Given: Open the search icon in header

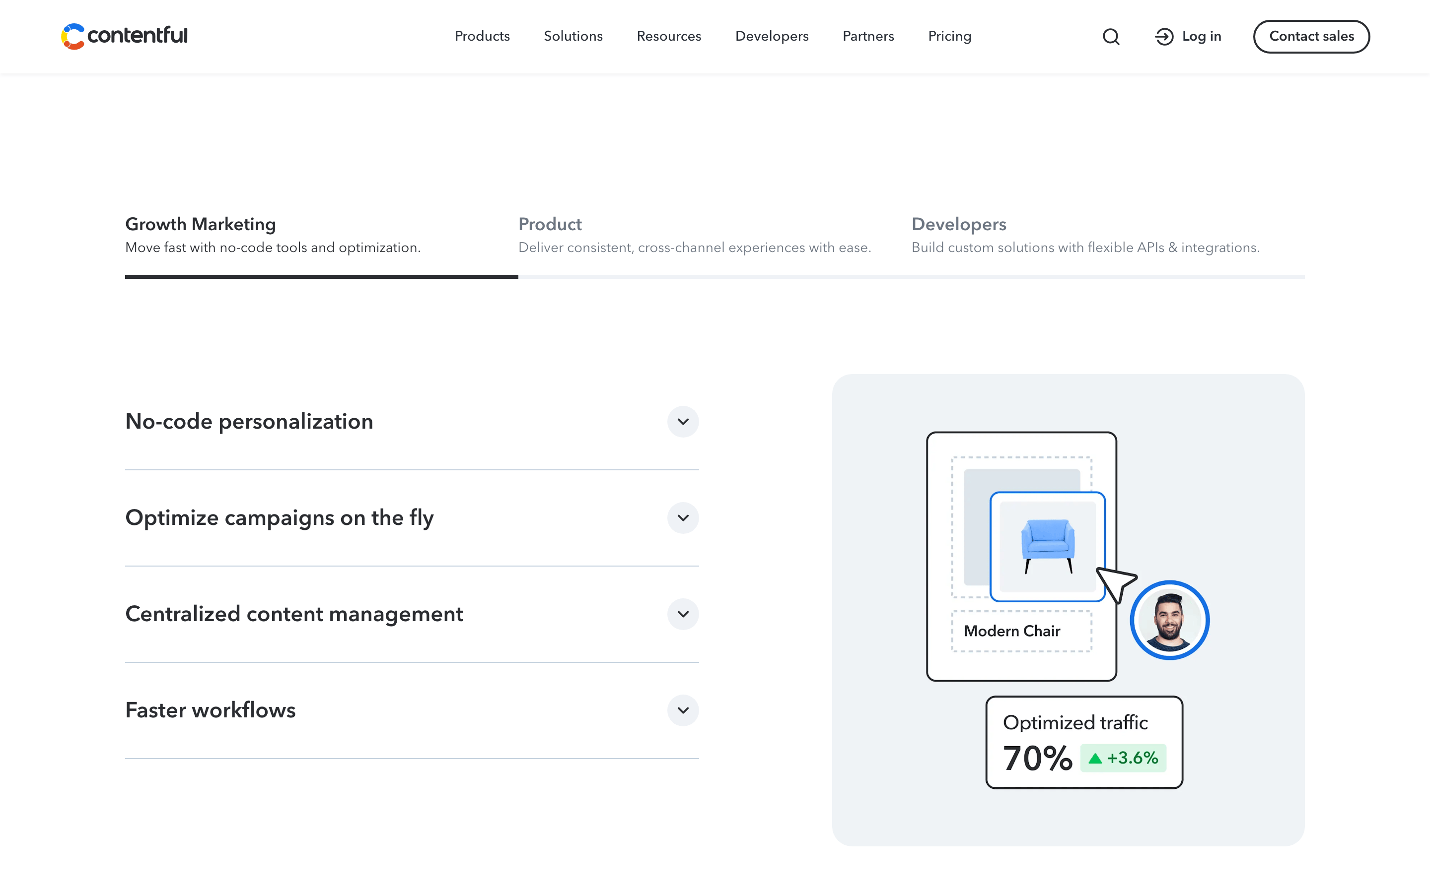Looking at the screenshot, I should point(1111,37).
